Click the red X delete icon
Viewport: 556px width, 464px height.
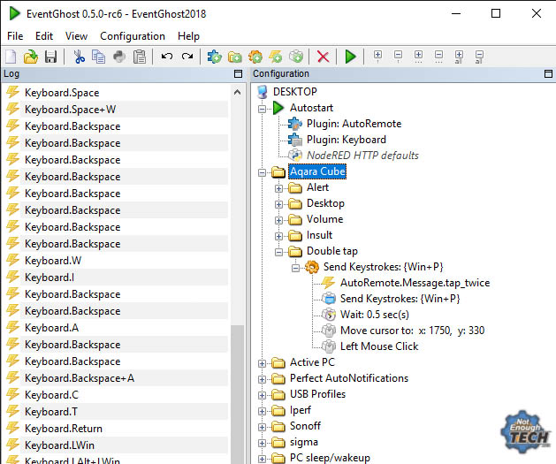point(323,57)
